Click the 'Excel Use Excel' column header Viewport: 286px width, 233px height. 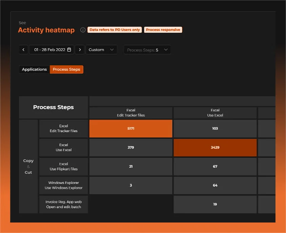pyautogui.click(x=215, y=113)
